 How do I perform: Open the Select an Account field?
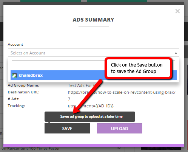click(x=94, y=53)
